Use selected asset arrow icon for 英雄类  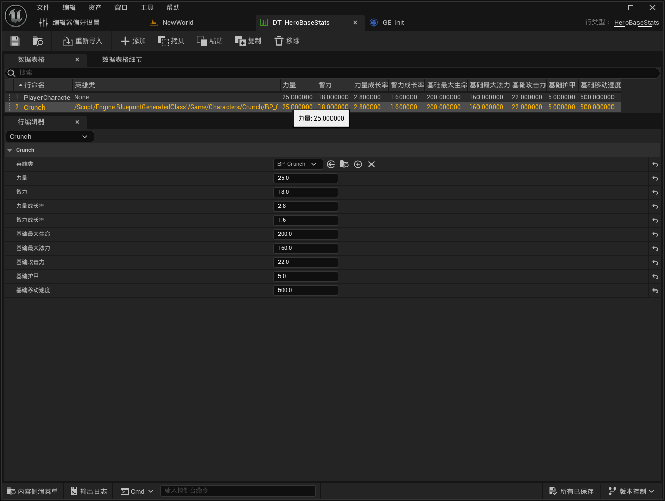tap(331, 164)
